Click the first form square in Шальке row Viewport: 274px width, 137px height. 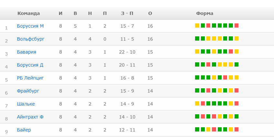click(197, 104)
